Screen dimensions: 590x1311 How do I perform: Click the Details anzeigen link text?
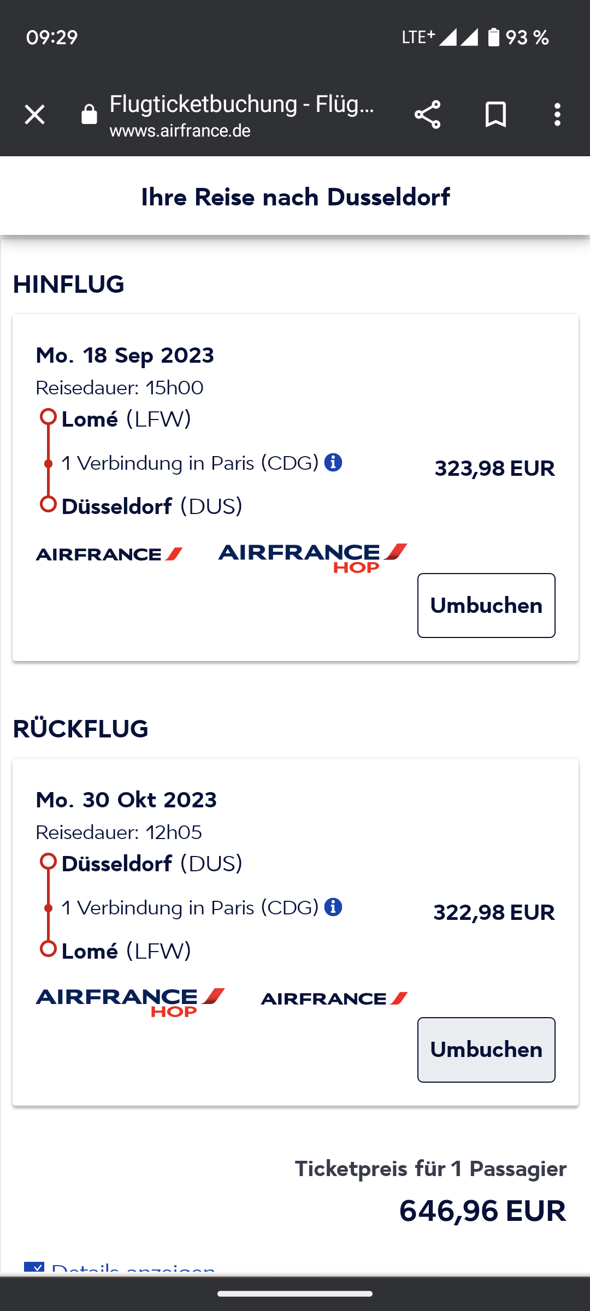(134, 1269)
